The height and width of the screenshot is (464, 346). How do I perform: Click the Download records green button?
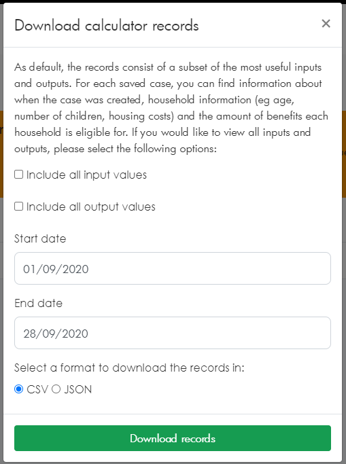173,438
